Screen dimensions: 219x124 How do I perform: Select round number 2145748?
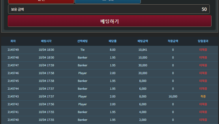pos(13,58)
